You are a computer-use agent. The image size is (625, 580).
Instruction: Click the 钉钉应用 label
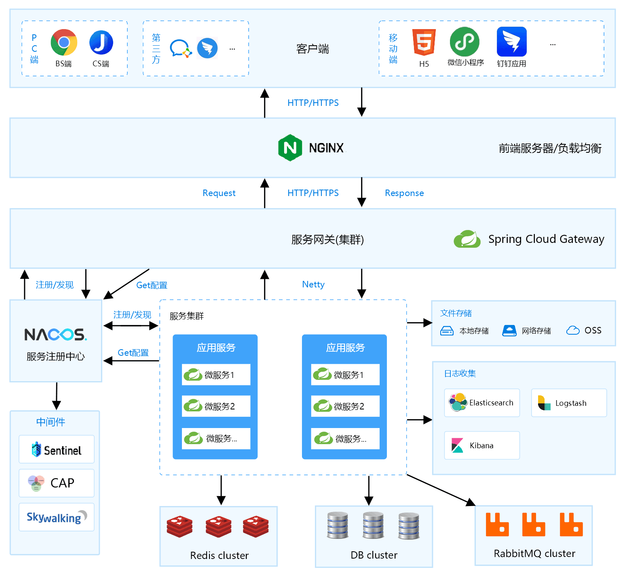coord(512,63)
